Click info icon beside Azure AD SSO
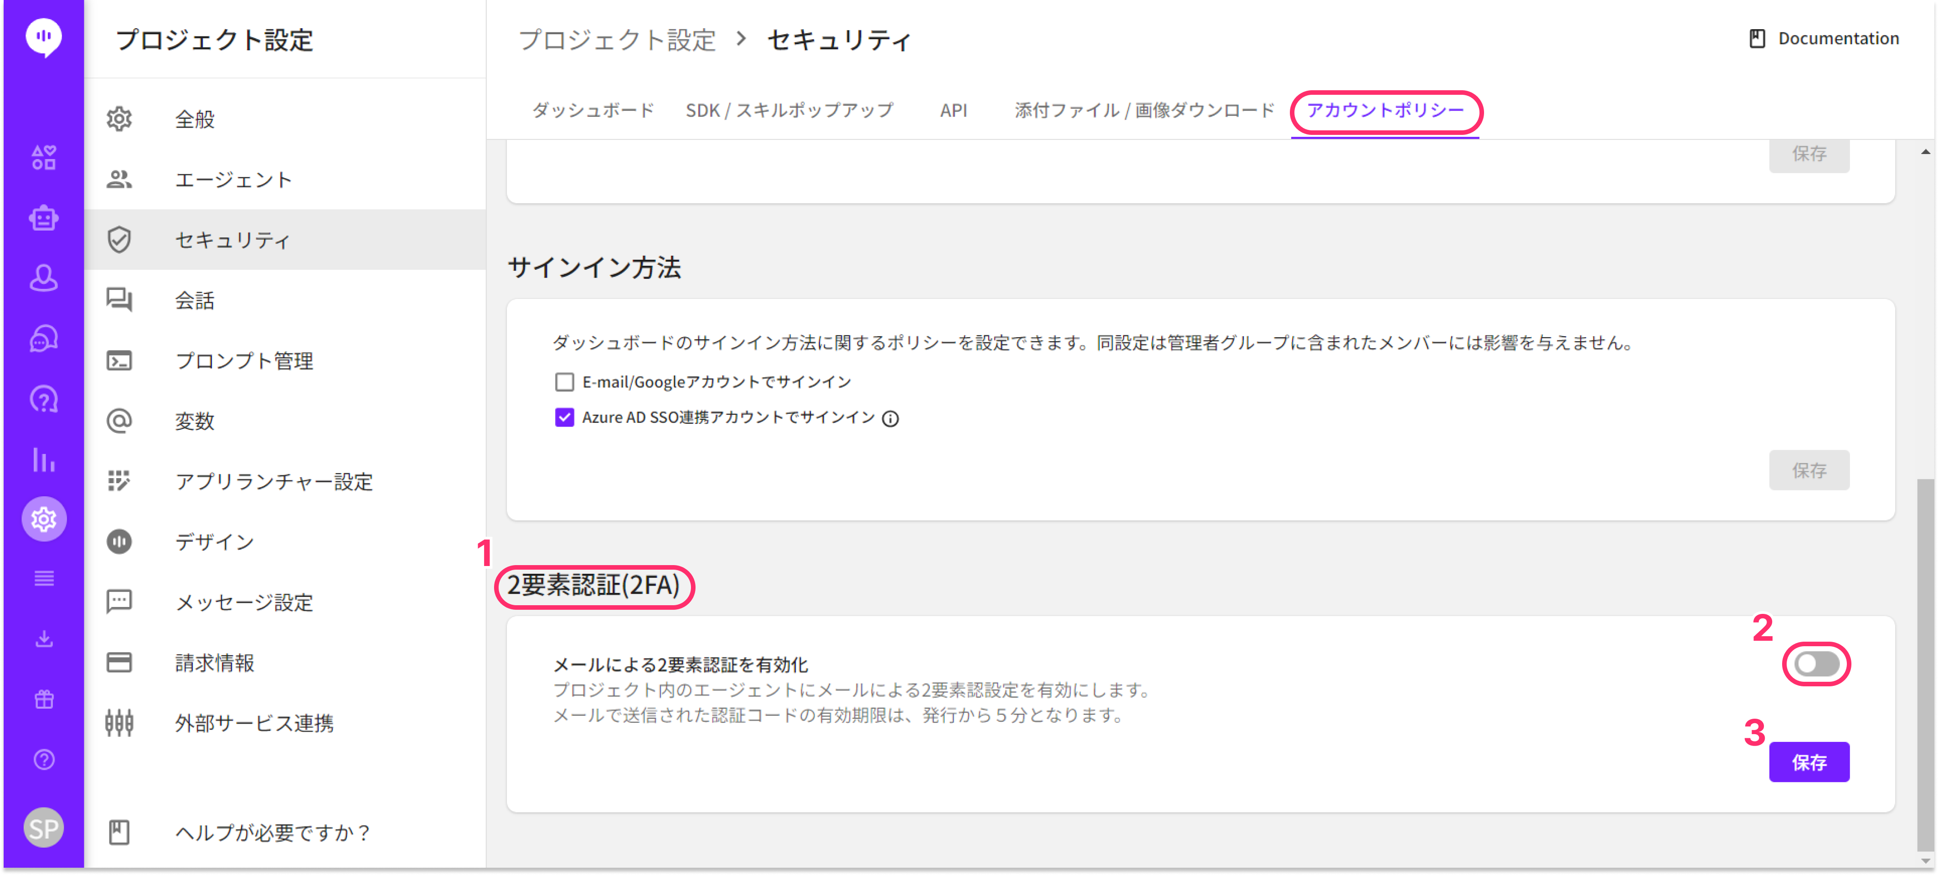 890,419
